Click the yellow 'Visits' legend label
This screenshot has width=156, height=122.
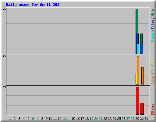tap(152, 66)
